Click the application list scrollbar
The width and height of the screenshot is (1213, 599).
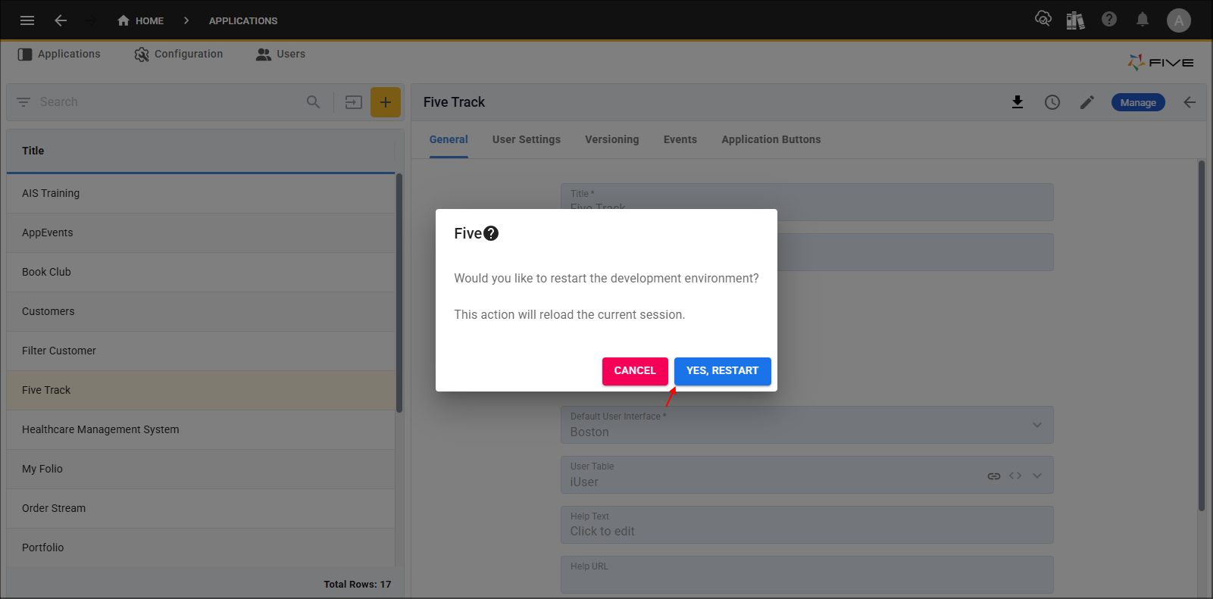pyautogui.click(x=399, y=293)
